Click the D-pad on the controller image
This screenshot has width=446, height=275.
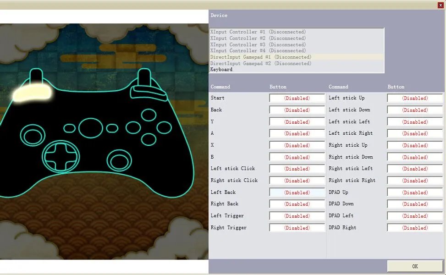click(x=61, y=156)
